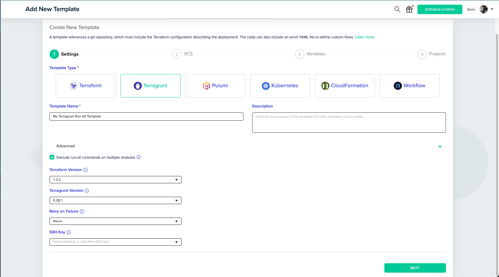
Task: Click the Pulumi logo icon
Action: coord(206,86)
